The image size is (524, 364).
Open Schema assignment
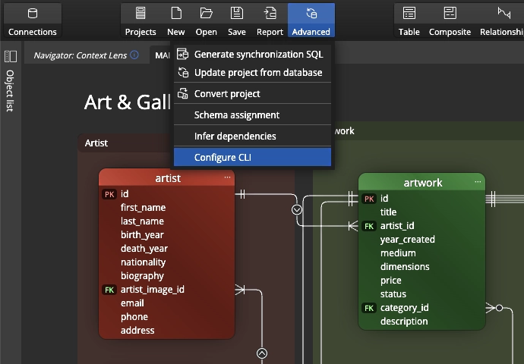click(252, 115)
